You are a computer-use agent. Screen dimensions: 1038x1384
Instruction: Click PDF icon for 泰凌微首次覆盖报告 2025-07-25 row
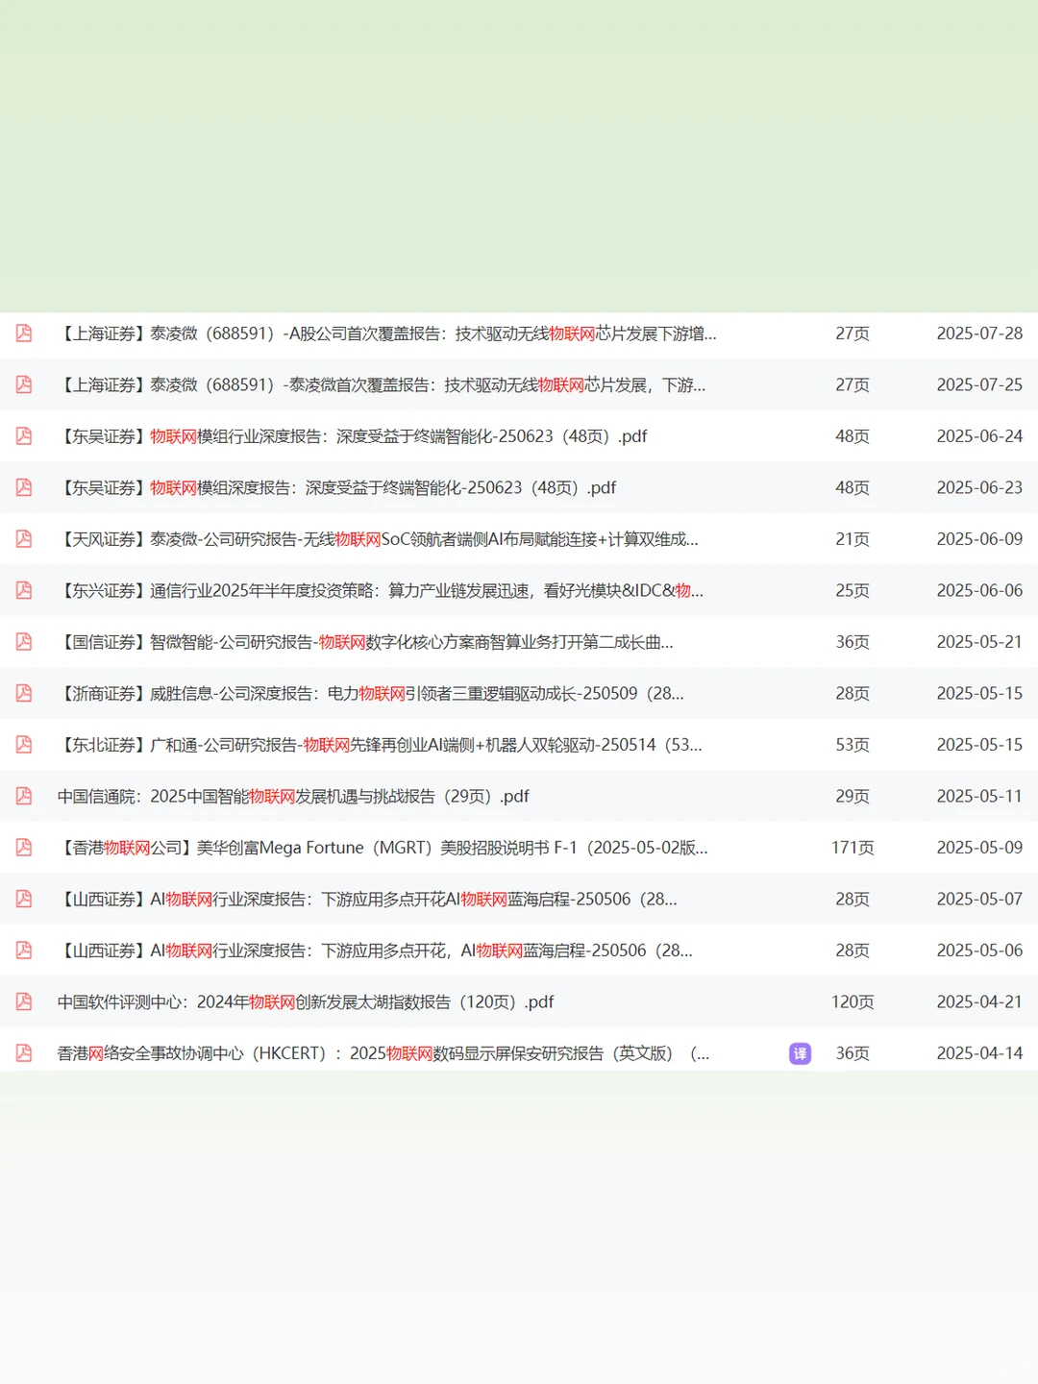24,384
